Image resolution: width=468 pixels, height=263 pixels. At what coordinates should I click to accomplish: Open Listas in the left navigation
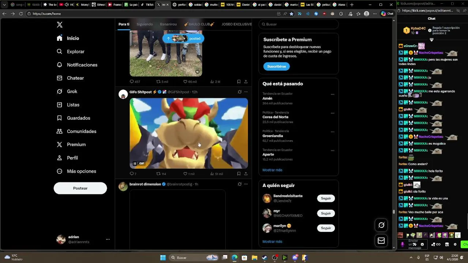click(68, 105)
